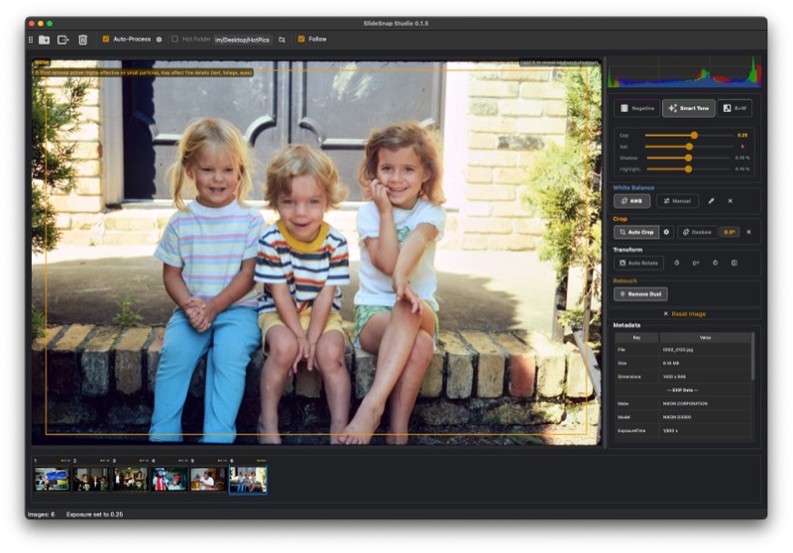Click the trash delete icon

tap(83, 40)
